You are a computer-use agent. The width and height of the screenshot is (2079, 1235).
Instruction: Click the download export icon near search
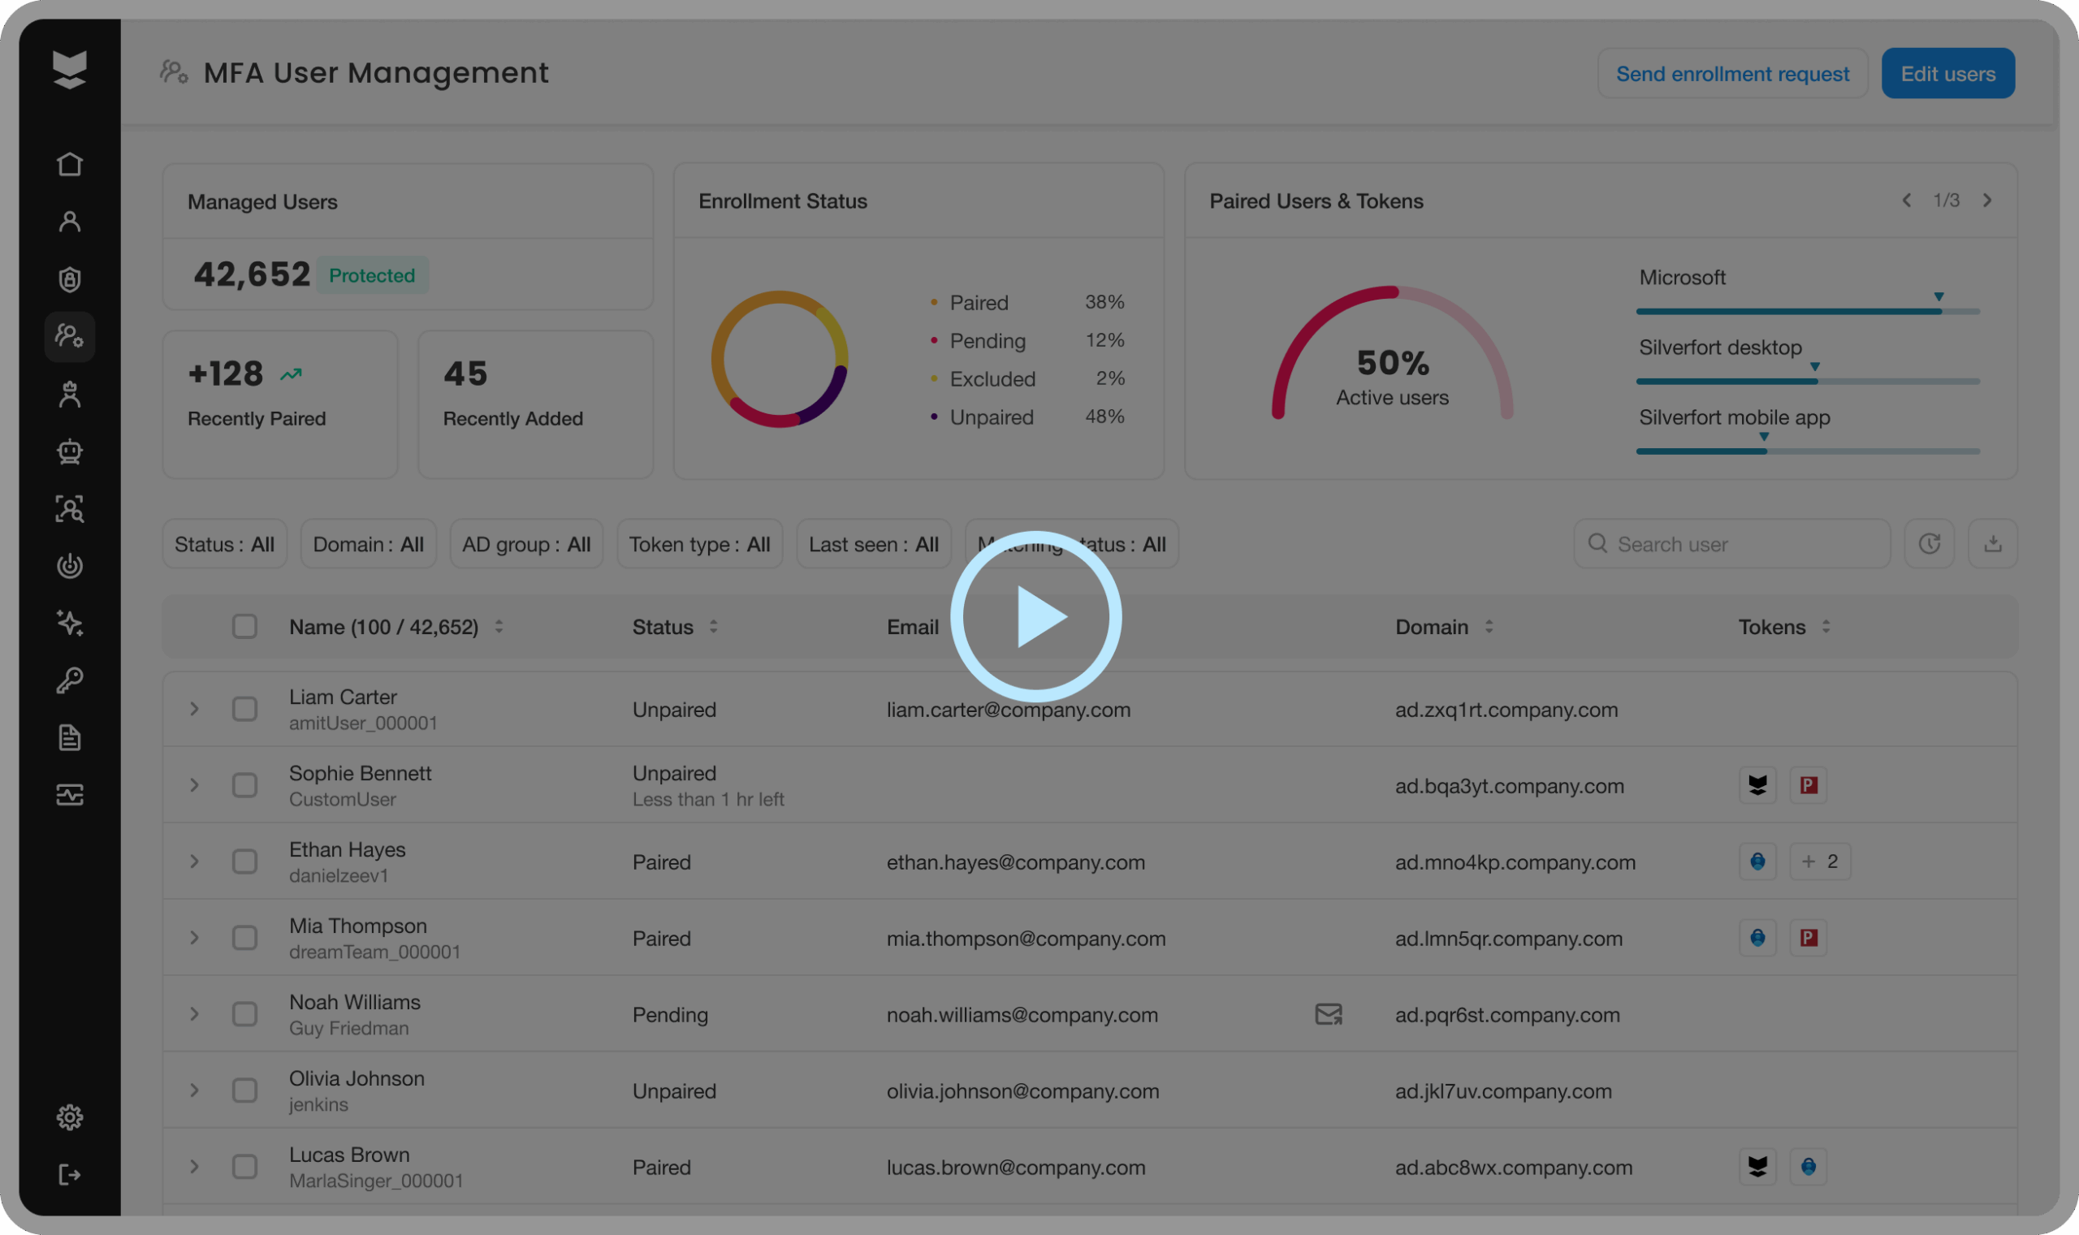1991,544
